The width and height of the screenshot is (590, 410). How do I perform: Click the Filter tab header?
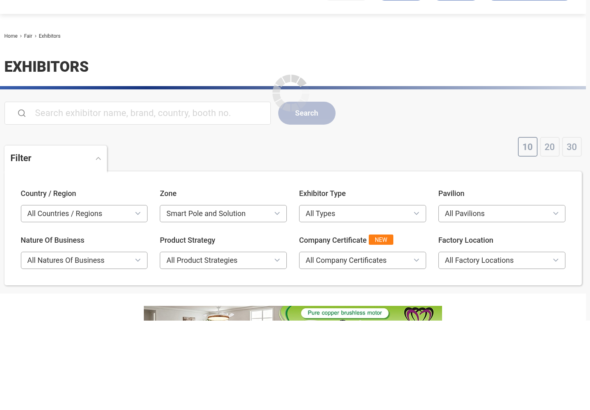point(56,158)
